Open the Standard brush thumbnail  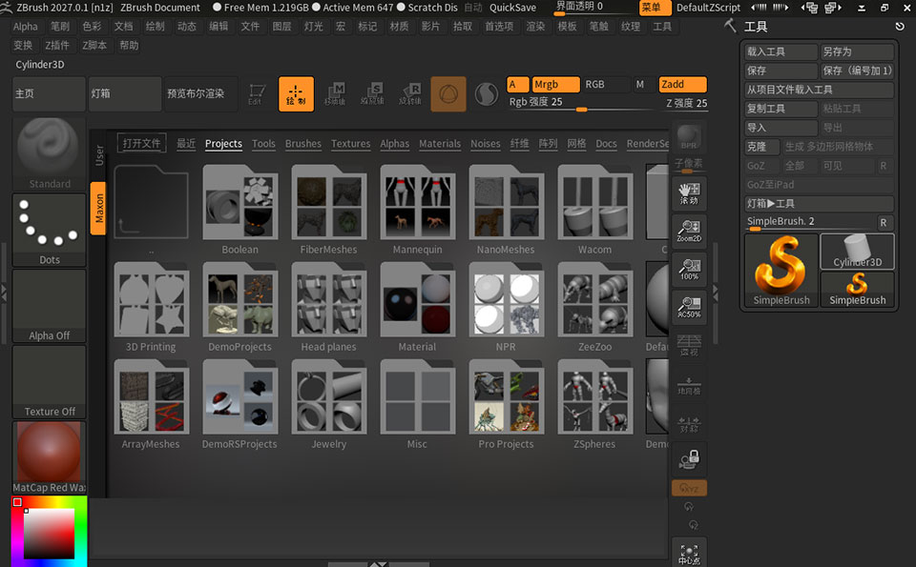coord(49,154)
